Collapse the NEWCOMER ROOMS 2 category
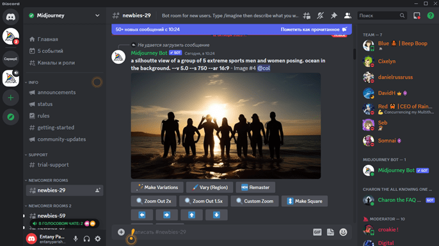The image size is (439, 246). [x=48, y=206]
